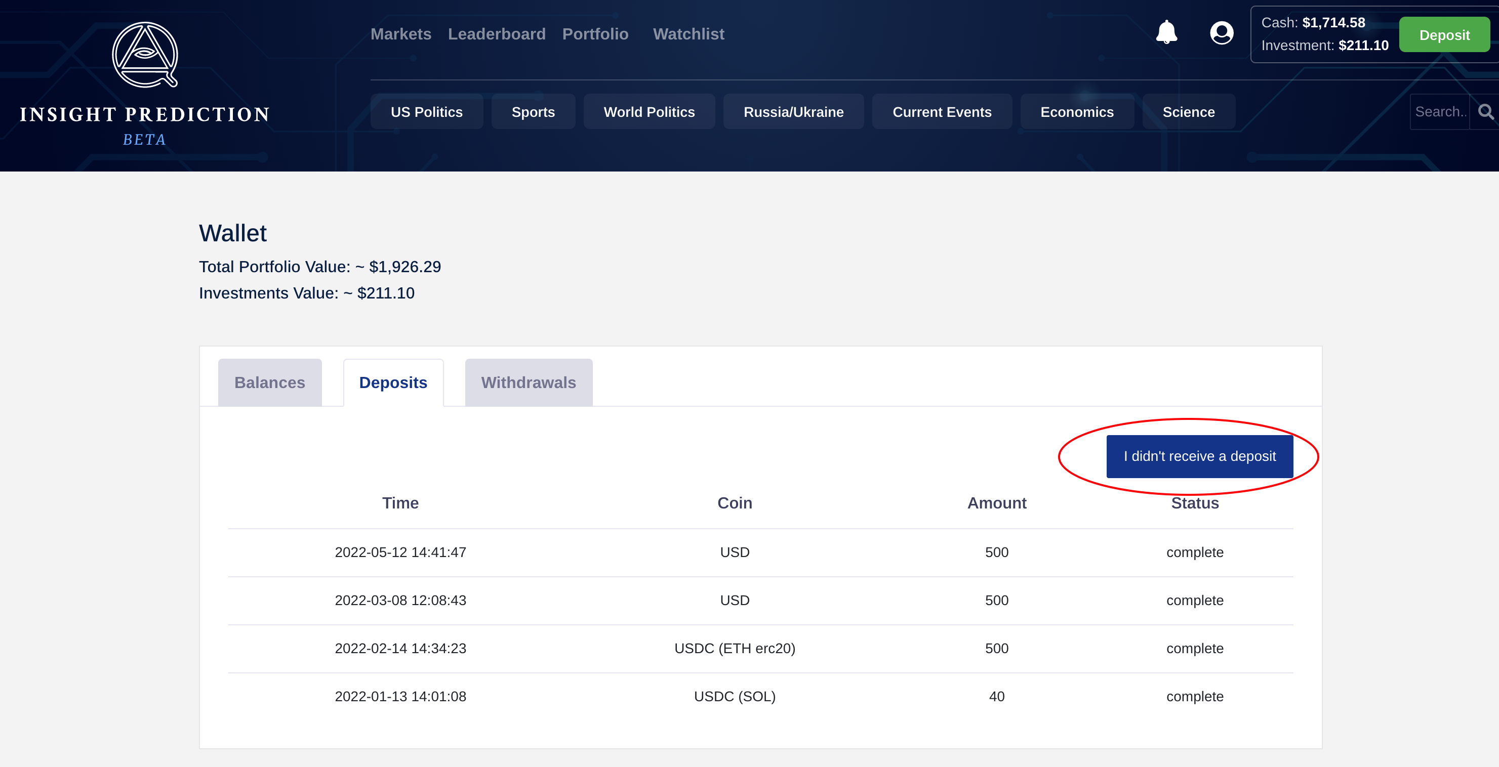The width and height of the screenshot is (1499, 767).
Task: Click the Wallet heading
Action: tap(233, 233)
